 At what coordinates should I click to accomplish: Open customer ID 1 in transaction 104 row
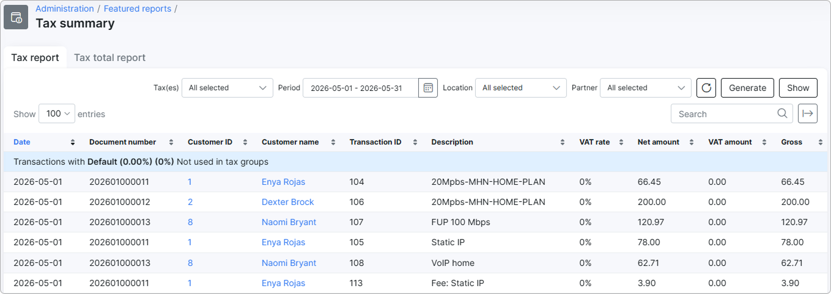pyautogui.click(x=190, y=182)
